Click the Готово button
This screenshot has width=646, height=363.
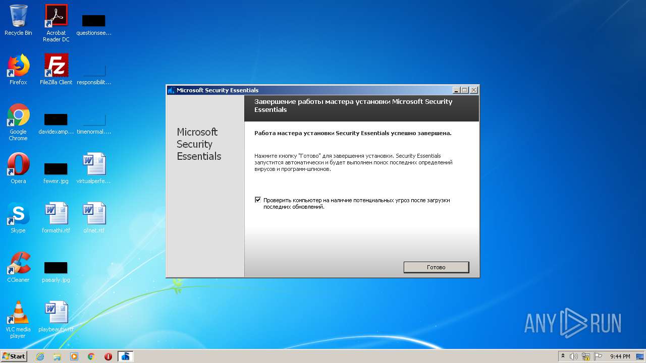point(436,267)
